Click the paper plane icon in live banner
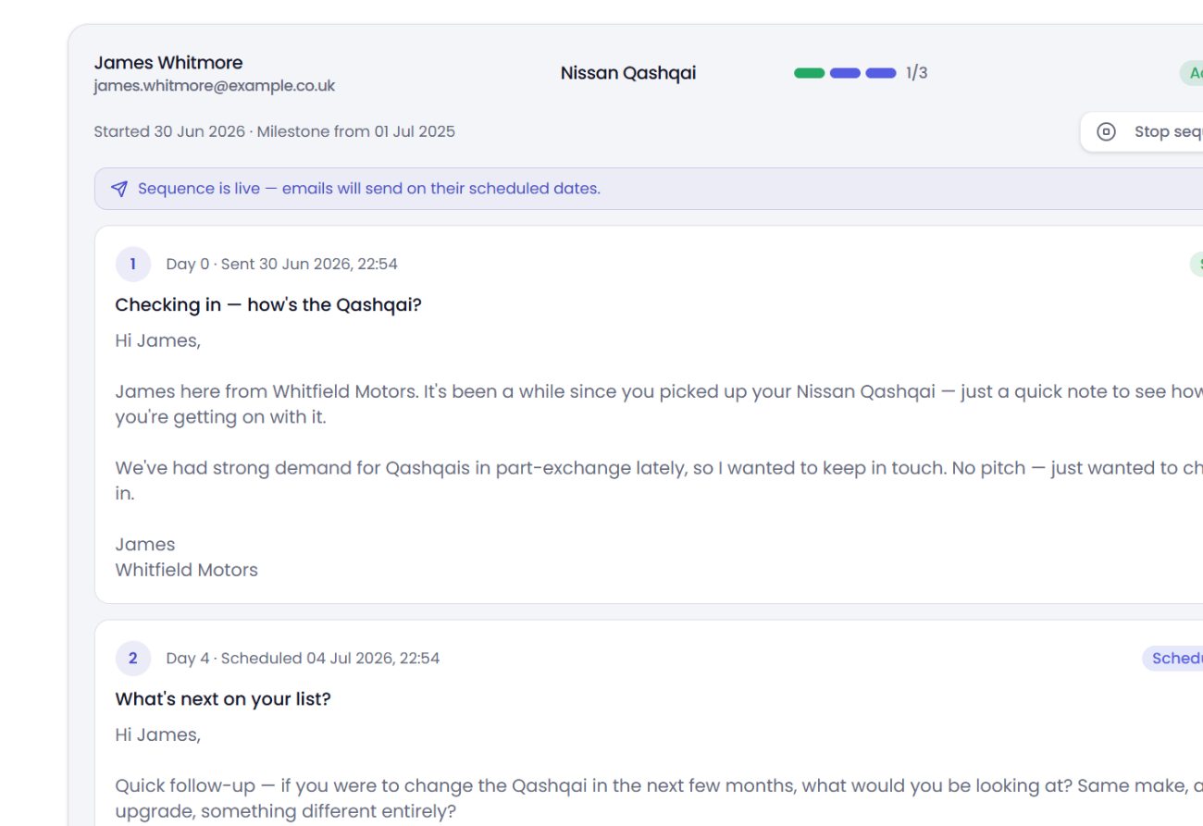 (x=119, y=189)
